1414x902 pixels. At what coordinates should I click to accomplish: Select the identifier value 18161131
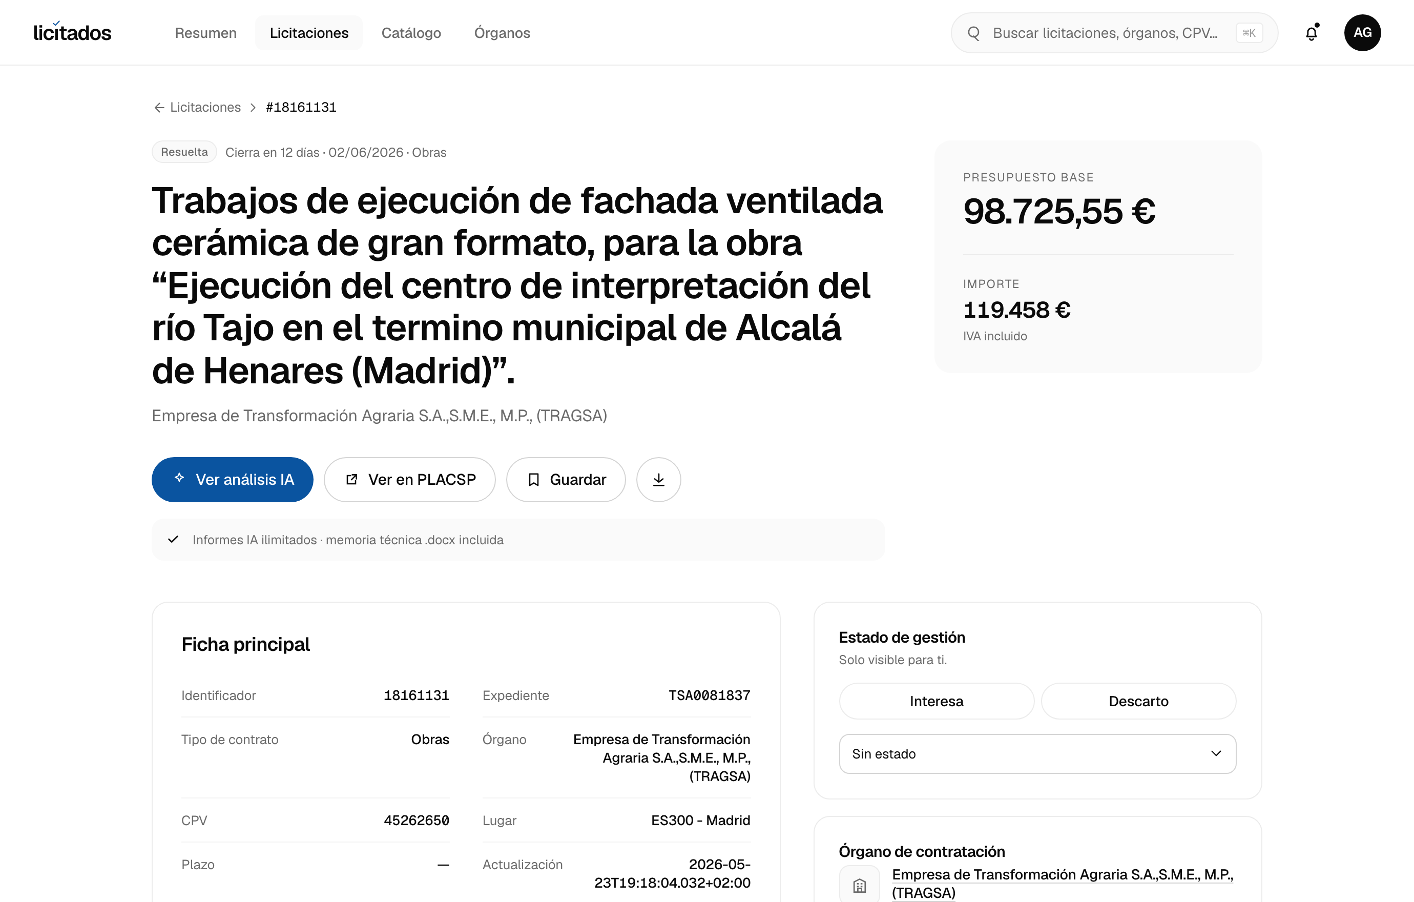click(x=417, y=695)
